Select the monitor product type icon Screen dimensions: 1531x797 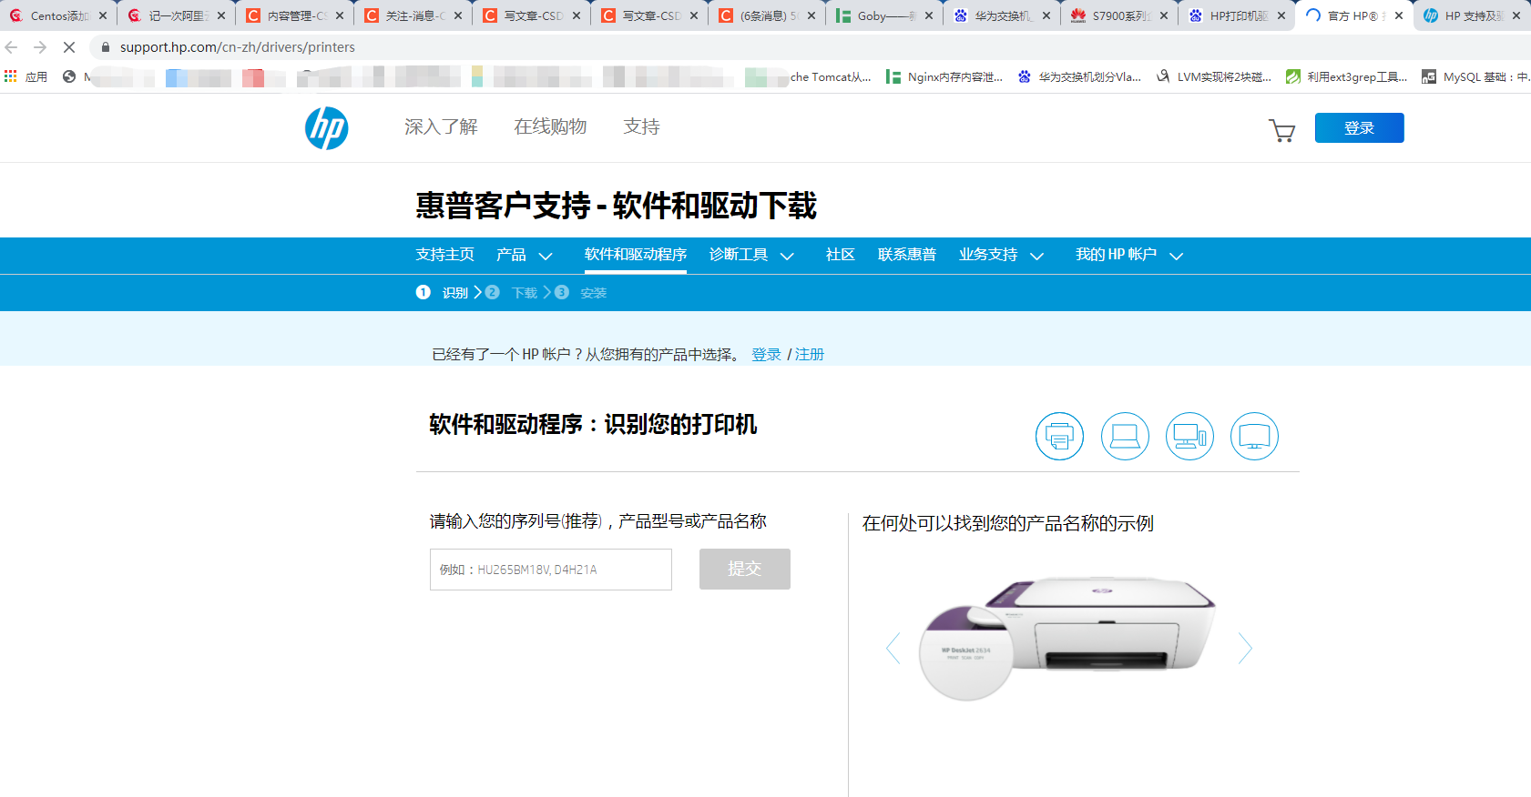(1254, 437)
